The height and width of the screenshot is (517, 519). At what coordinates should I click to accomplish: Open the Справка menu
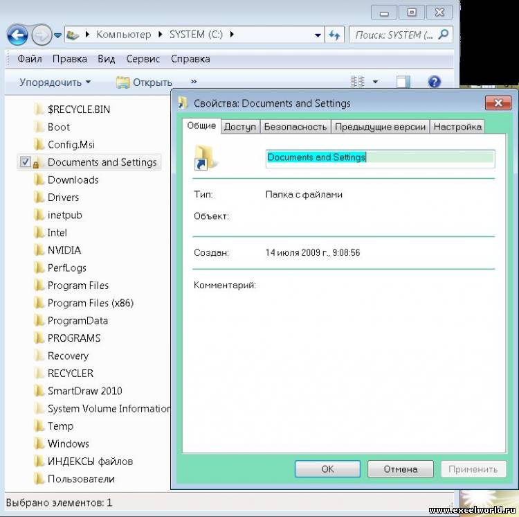pos(190,59)
